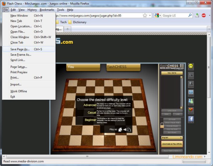This screenshot has height=166, width=213.
Task: Select Close Tab menu item
Action: click(x=29, y=42)
